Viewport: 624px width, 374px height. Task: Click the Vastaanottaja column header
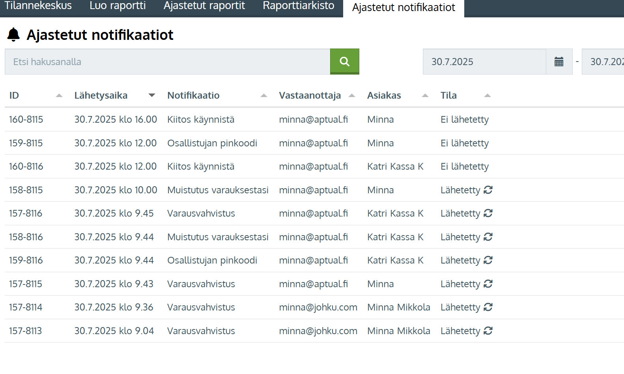310,95
